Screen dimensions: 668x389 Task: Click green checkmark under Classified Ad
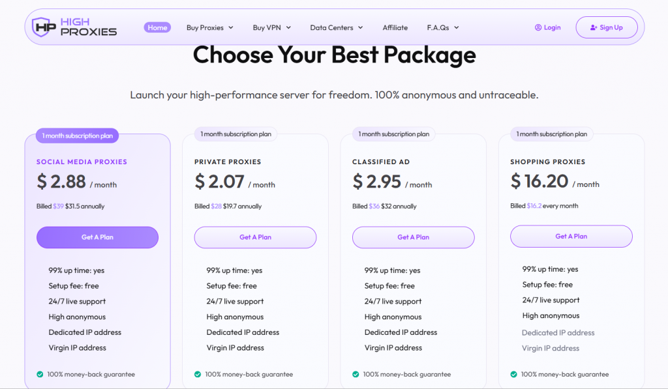[356, 374]
